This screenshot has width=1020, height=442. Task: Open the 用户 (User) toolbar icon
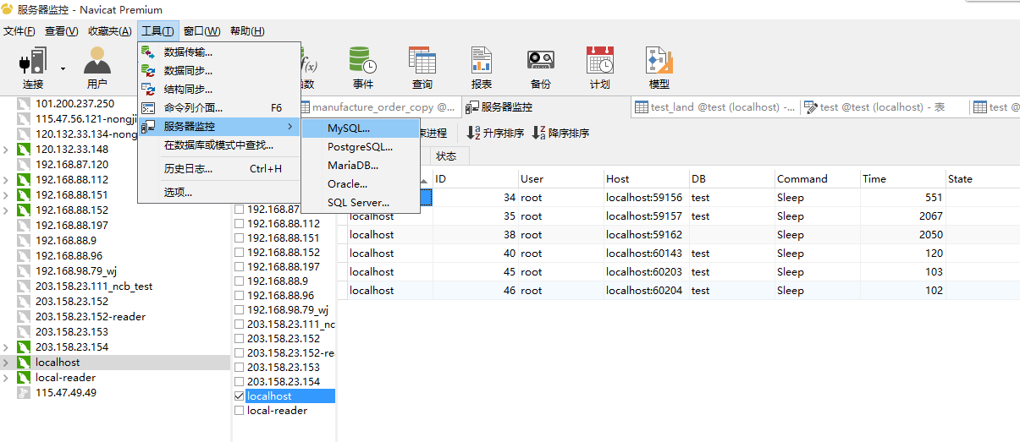click(x=96, y=68)
